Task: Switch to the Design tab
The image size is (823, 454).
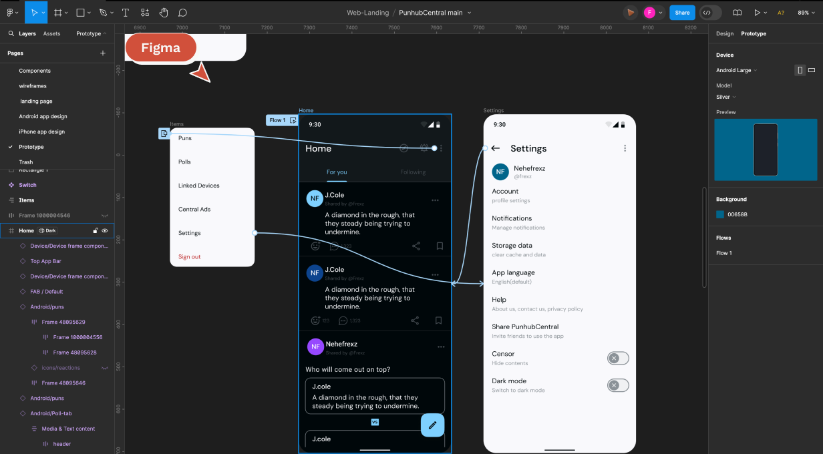Action: click(724, 33)
